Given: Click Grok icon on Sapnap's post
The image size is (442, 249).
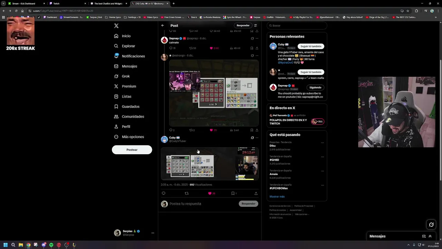Looking at the screenshot, I should (252, 38).
